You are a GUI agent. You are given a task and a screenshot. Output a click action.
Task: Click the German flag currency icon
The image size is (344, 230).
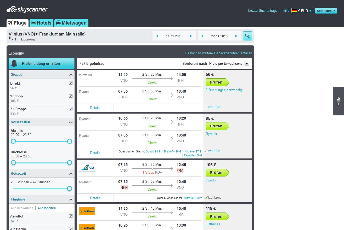click(295, 11)
